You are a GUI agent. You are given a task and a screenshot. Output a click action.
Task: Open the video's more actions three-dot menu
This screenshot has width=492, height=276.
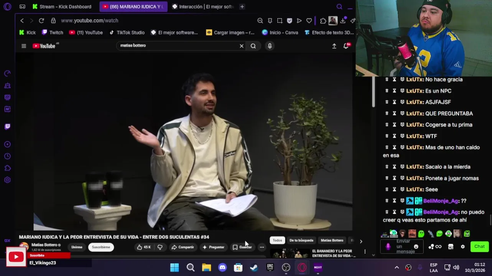tap(262, 247)
